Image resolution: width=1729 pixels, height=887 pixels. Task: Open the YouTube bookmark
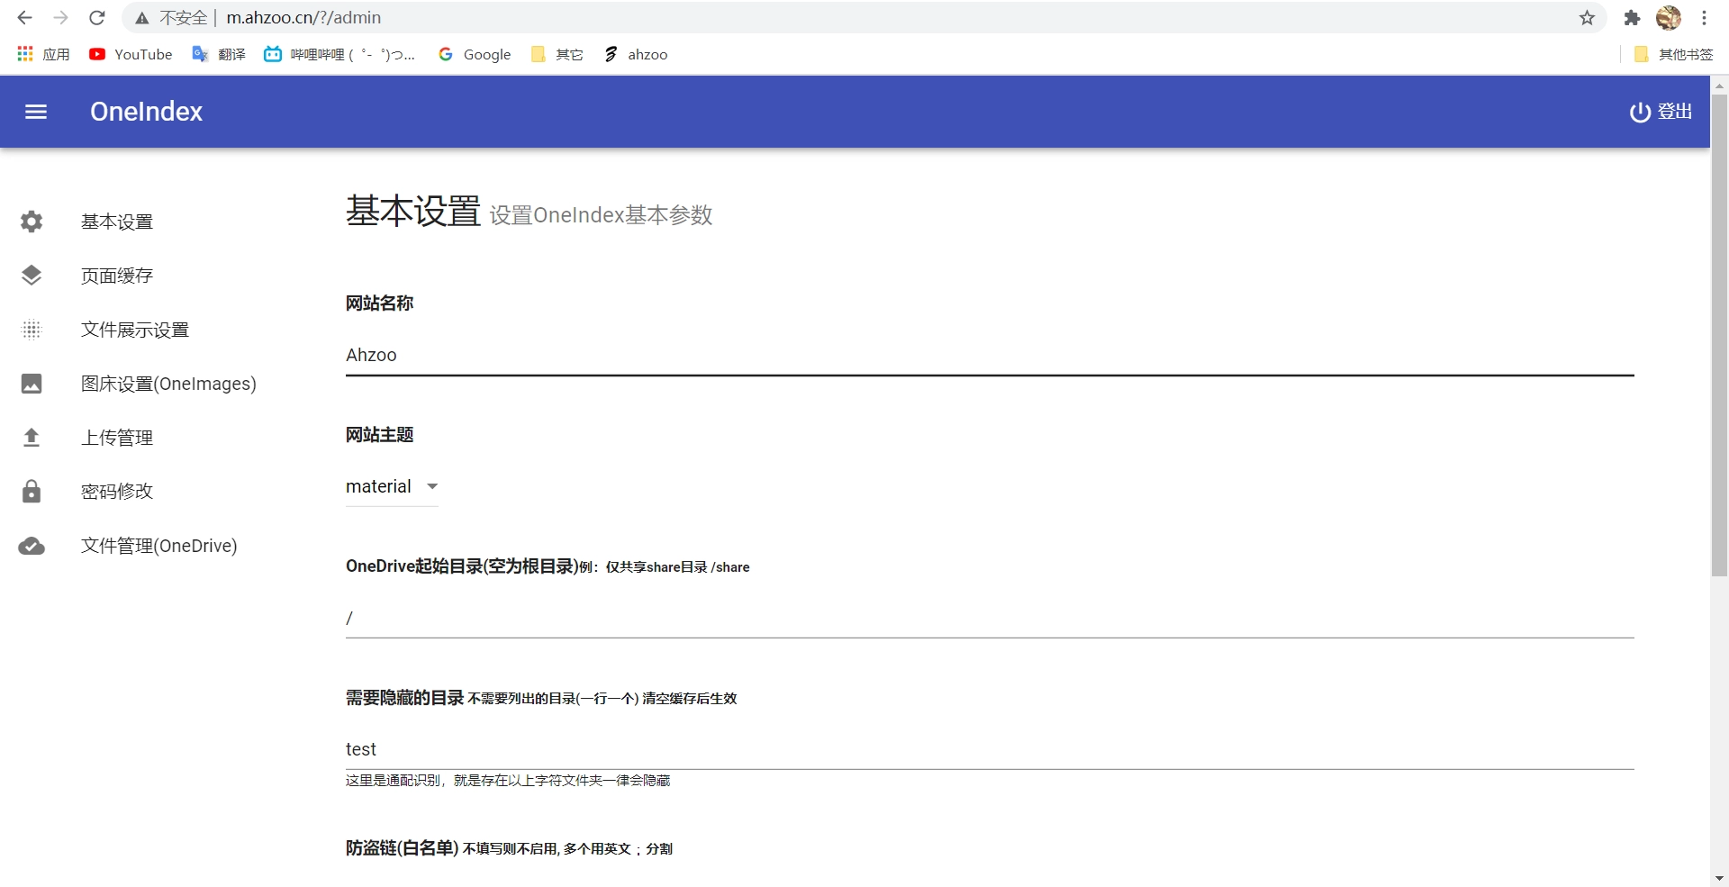coord(130,54)
